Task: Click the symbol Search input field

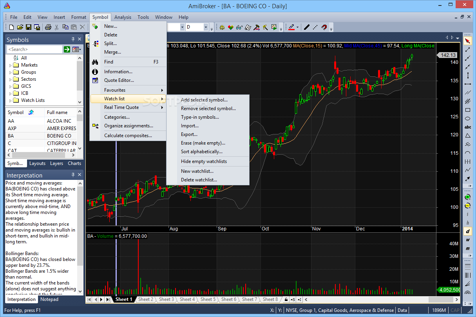Action: [34, 49]
